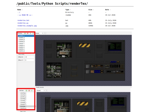Click red remove-patch icon in upper editor
Viewport: 150px width, 112px height.
28,33
